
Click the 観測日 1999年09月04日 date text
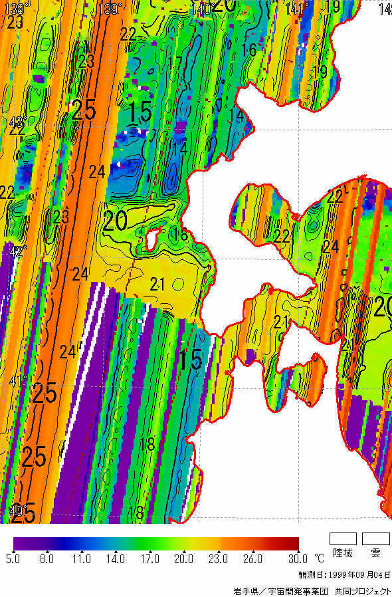point(345,574)
